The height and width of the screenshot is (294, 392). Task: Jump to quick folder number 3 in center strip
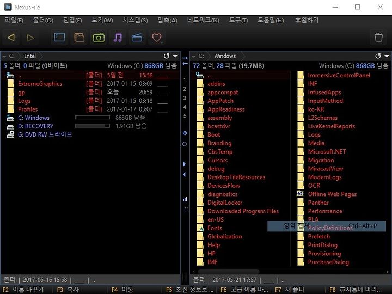185,98
